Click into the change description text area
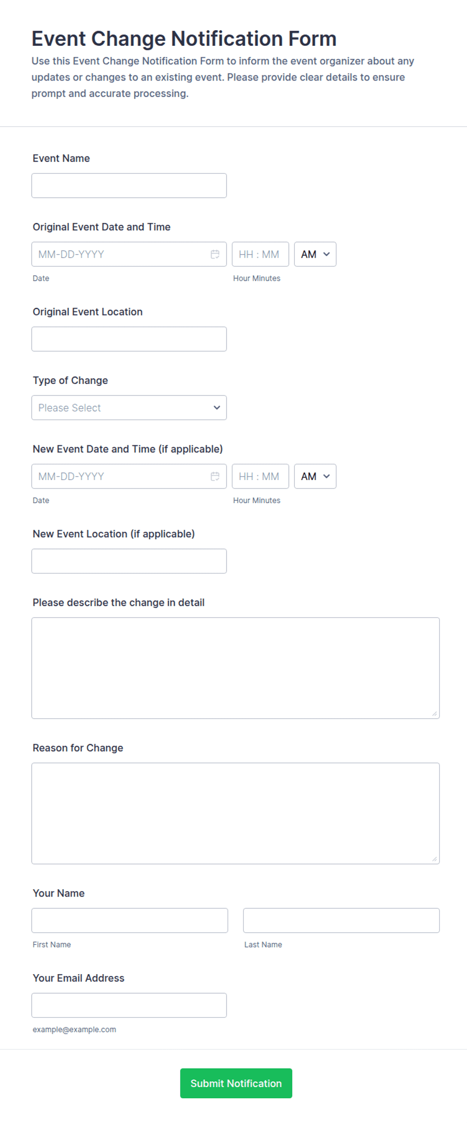The width and height of the screenshot is (467, 1123). click(236, 668)
